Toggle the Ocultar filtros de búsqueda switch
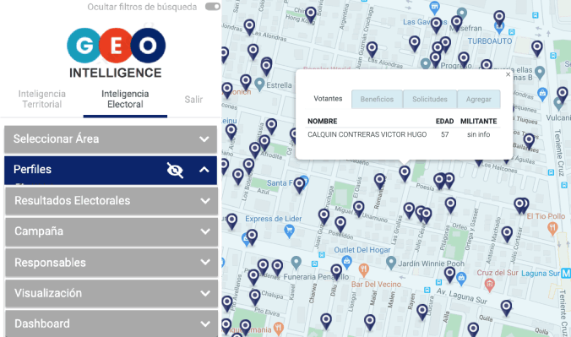Screen dimensions: 571x337 213,7
